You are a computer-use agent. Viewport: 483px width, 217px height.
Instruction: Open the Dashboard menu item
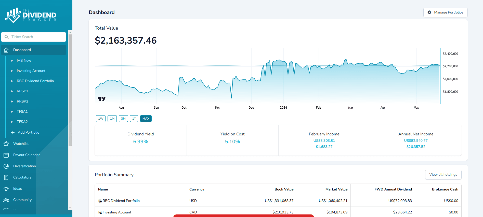click(x=34, y=50)
